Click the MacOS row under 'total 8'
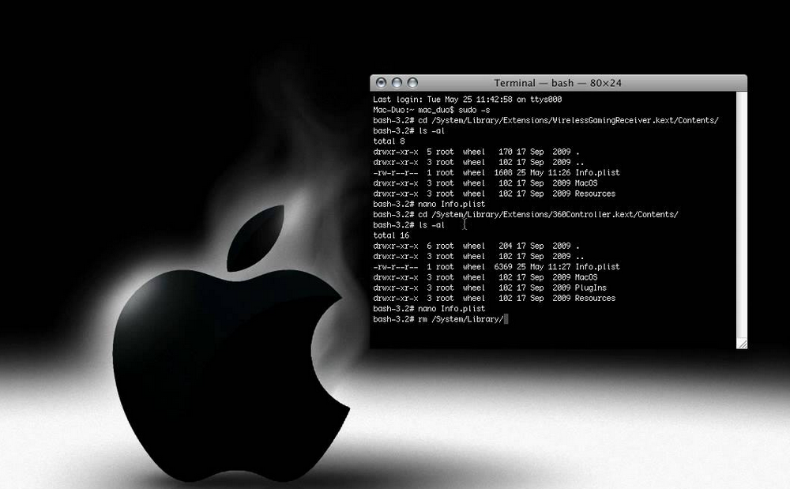790x489 pixels. tap(485, 183)
